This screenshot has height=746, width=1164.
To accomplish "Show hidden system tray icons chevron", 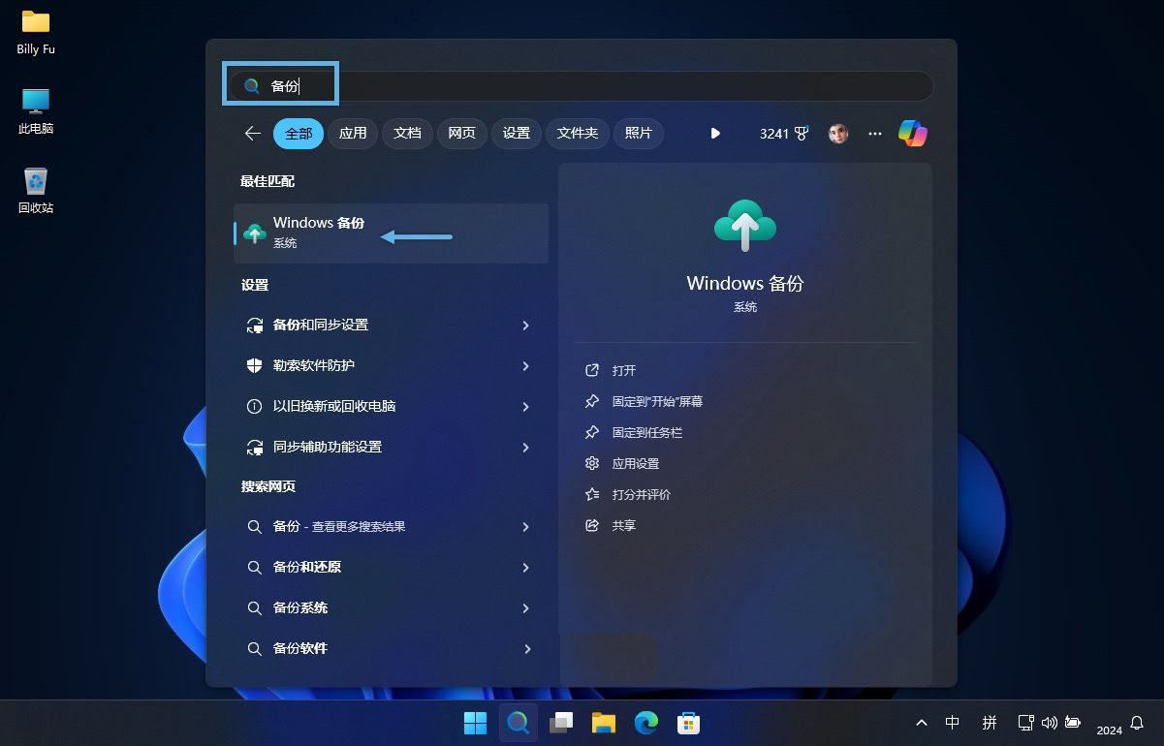I will [921, 723].
